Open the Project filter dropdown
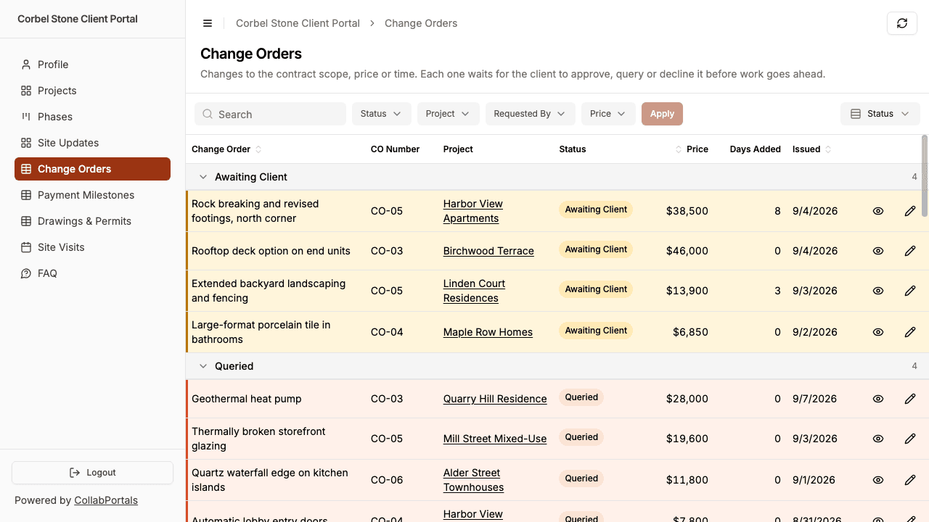This screenshot has width=929, height=522. pos(449,114)
